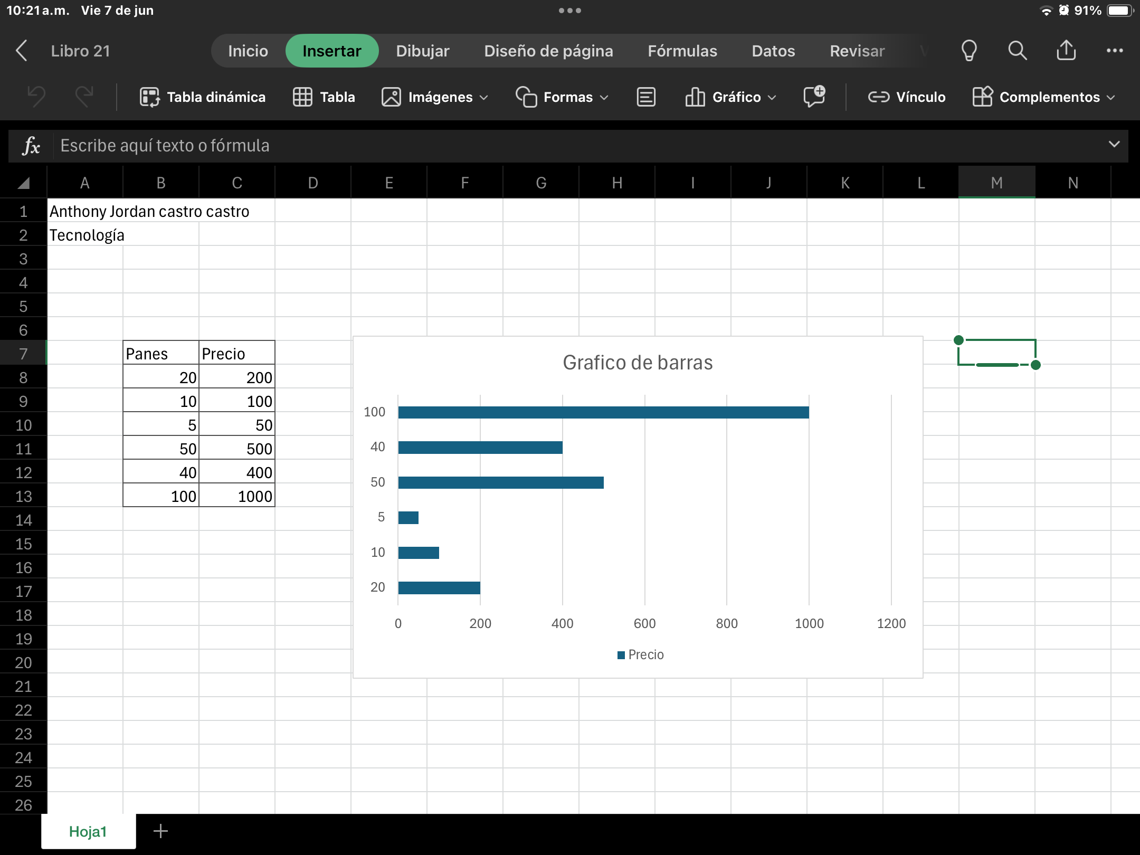Open the lightbulb Tell Me icon
The height and width of the screenshot is (855, 1140).
[969, 51]
